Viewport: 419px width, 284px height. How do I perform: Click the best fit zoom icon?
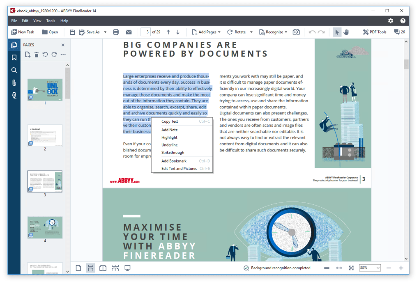[351, 268]
